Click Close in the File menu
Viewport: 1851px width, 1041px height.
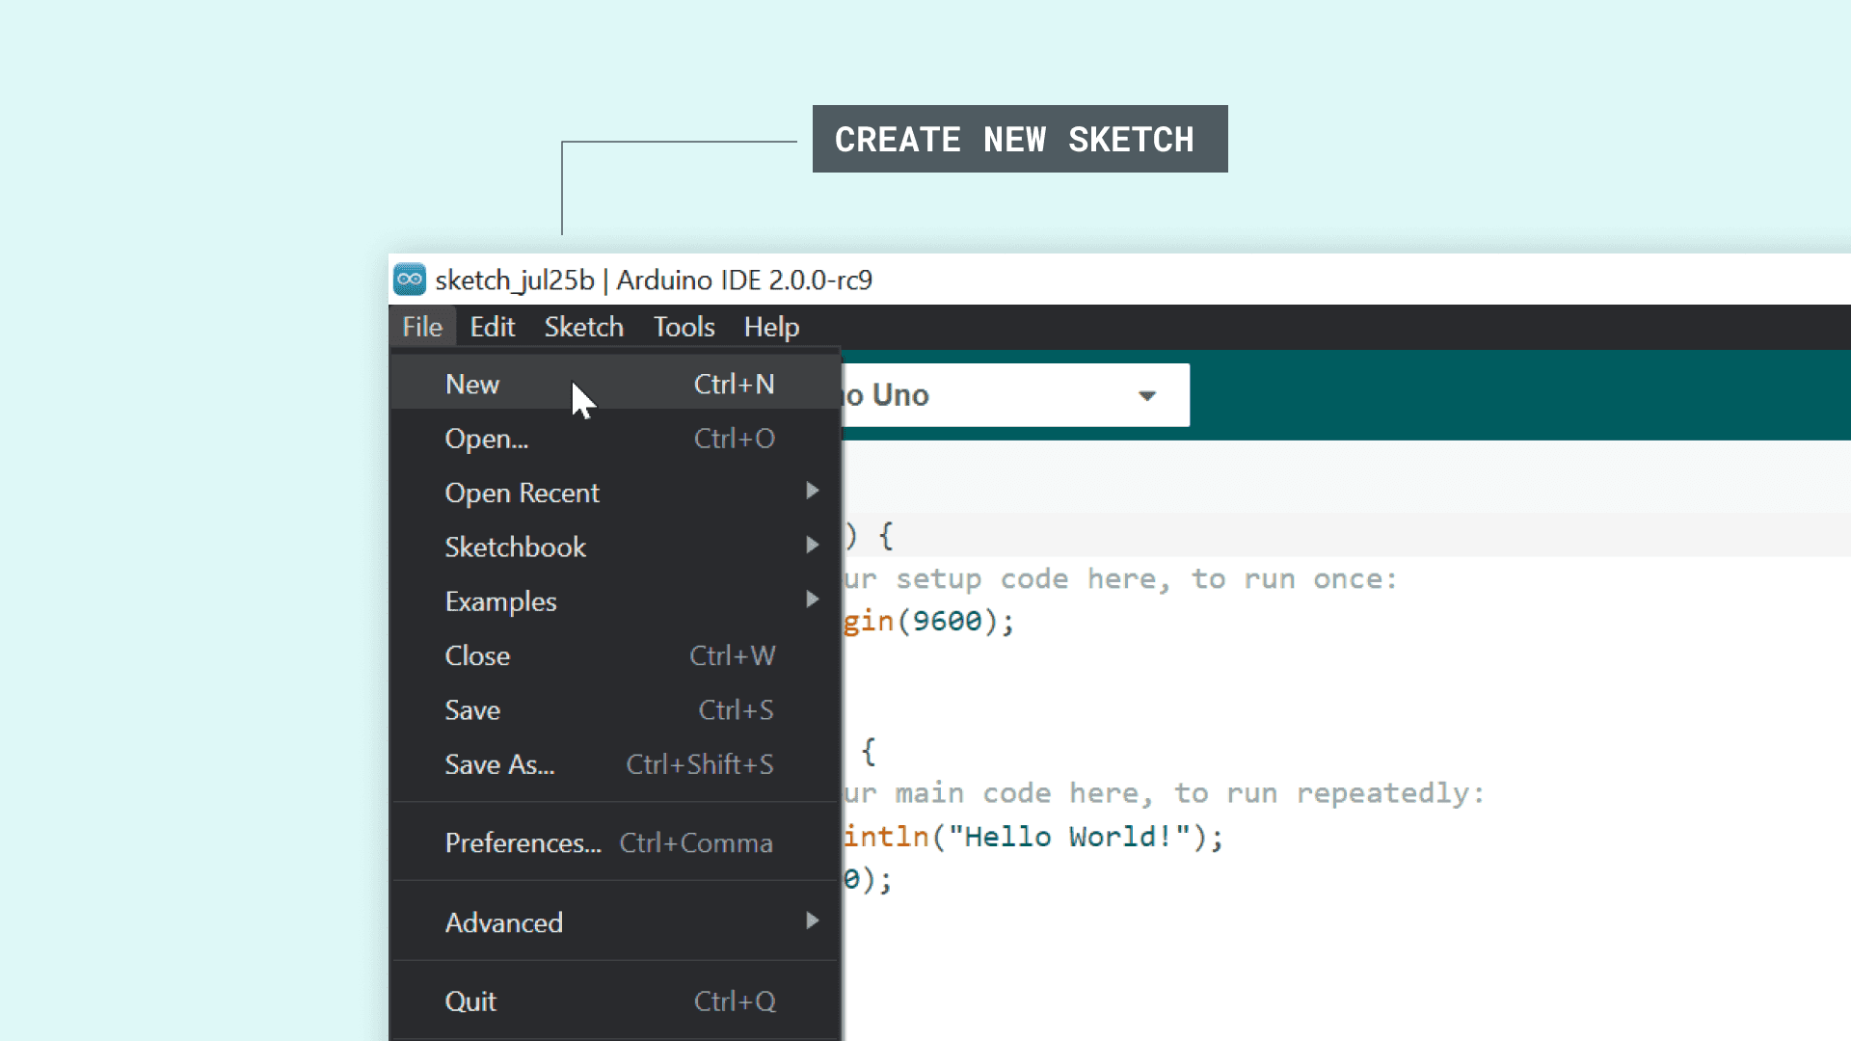tap(477, 655)
